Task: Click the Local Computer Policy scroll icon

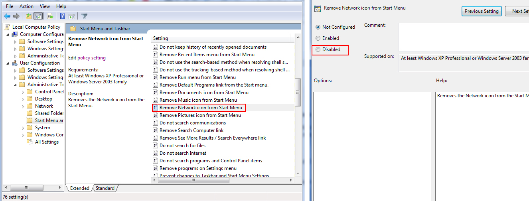Action: [x=7, y=27]
